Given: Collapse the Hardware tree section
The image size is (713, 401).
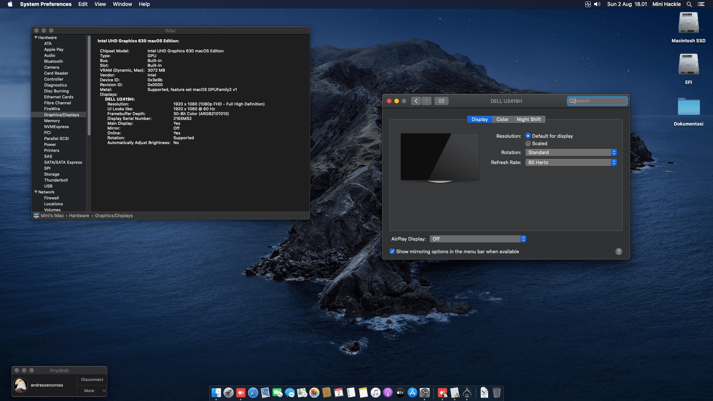Looking at the screenshot, I should (x=36, y=38).
